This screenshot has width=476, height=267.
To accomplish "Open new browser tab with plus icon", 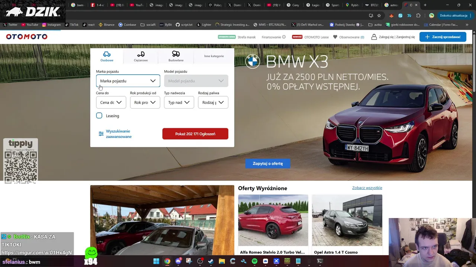I will 425,5.
